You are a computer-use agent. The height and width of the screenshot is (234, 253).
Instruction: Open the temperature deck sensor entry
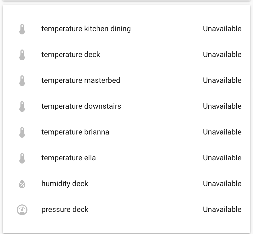[x=71, y=55]
